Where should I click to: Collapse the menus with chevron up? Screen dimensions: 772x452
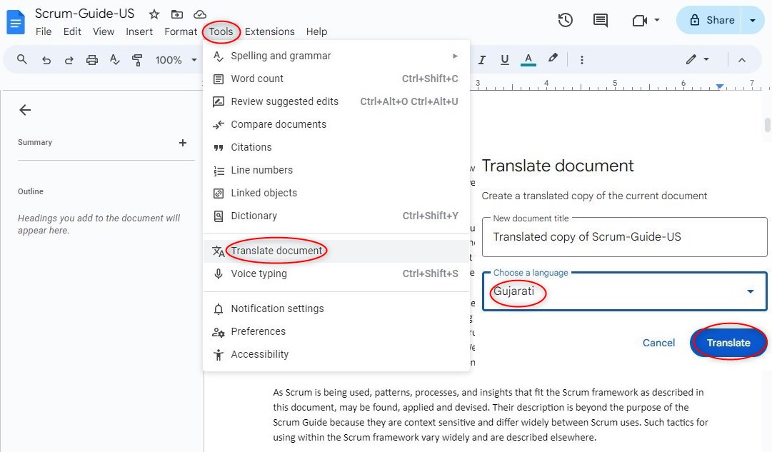tap(742, 60)
